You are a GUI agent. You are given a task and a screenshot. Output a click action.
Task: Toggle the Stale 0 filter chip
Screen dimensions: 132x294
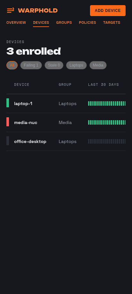click(x=54, y=65)
